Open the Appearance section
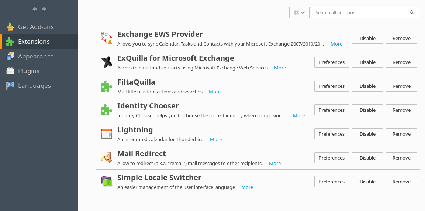 (35, 56)
